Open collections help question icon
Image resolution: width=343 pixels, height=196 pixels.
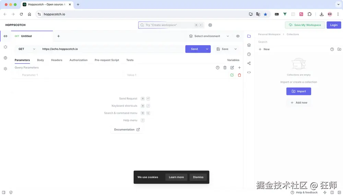tap(332, 49)
